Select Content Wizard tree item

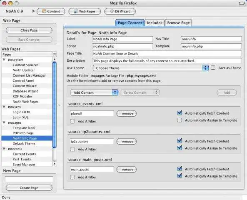[x=25, y=86]
